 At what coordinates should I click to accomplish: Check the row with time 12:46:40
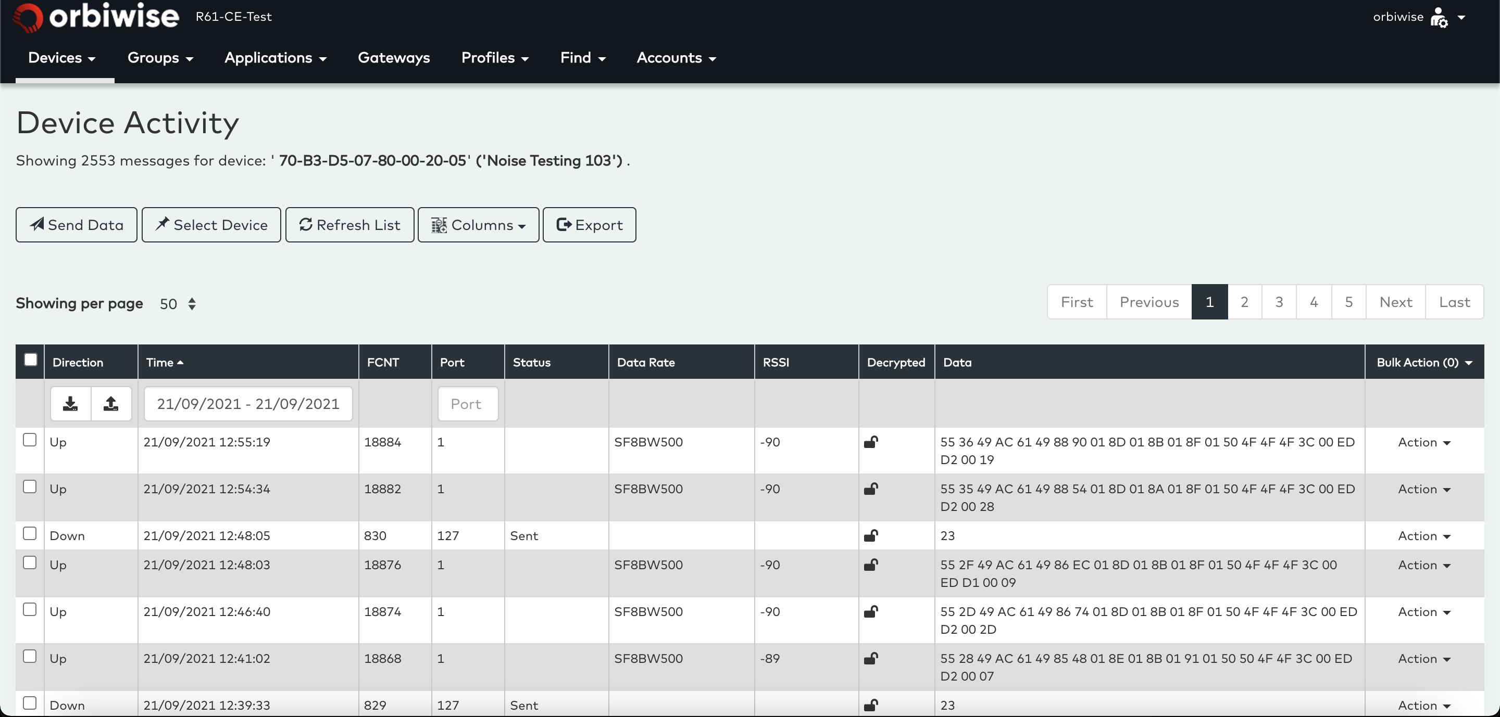pos(30,609)
